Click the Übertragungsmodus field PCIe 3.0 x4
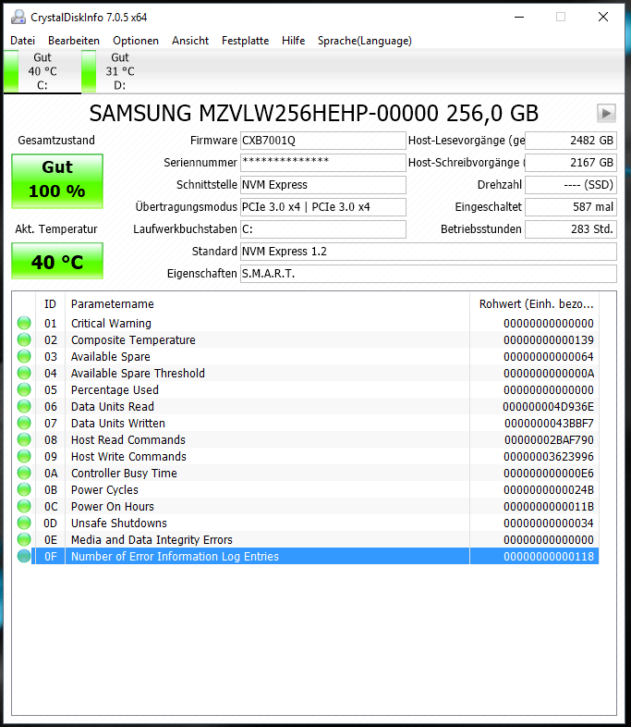This screenshot has height=727, width=631. coord(323,207)
